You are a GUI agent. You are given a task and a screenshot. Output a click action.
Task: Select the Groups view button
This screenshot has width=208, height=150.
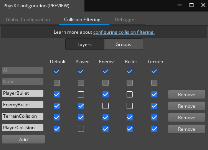tap(123, 44)
